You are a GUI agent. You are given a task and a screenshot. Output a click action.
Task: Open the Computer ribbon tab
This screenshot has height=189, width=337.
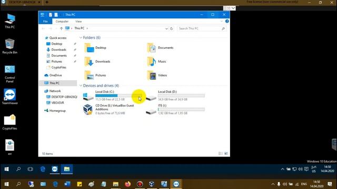click(62, 22)
